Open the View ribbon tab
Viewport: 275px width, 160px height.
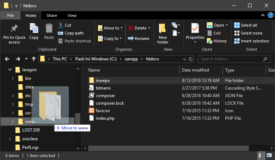coord(72,15)
